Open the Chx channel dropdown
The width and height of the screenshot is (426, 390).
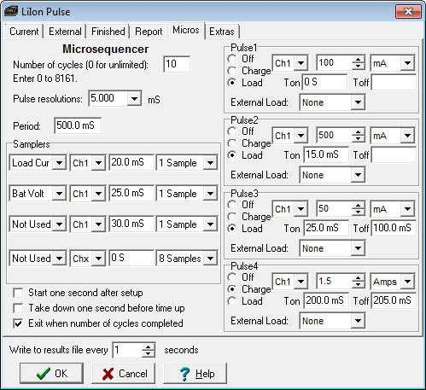(98, 259)
